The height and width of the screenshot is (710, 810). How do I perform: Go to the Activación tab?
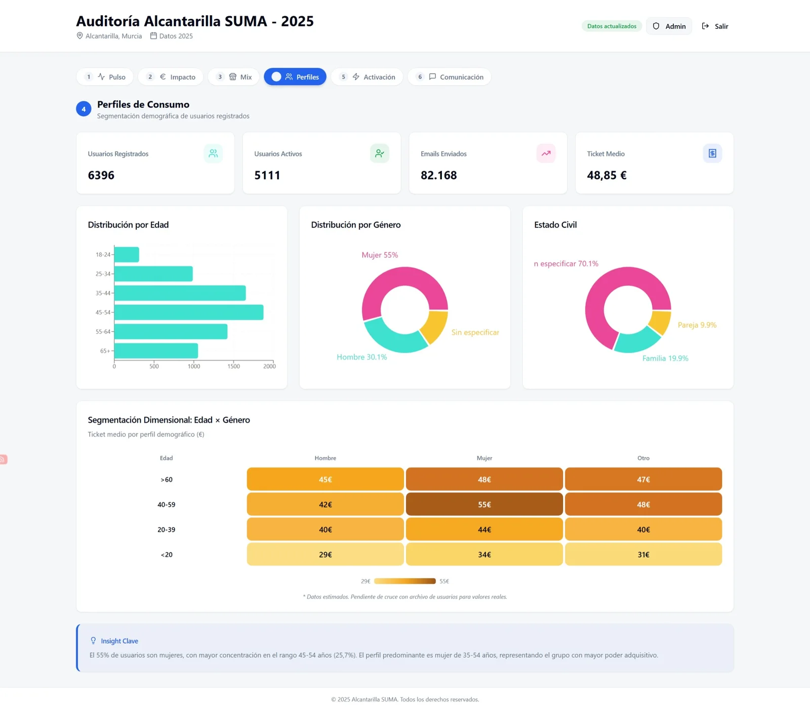[x=367, y=77]
